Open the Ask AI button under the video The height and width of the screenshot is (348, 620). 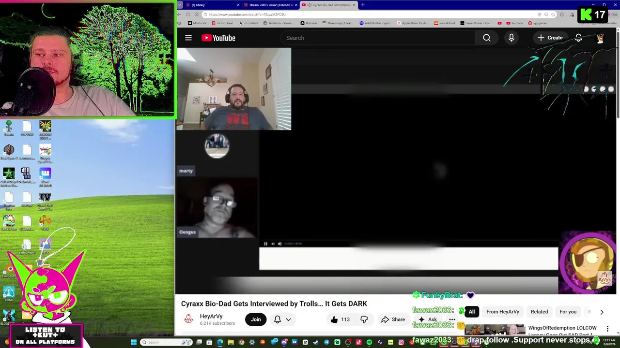pyautogui.click(x=428, y=319)
